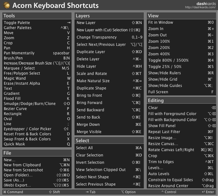
Task: Click the New from Screenshot row
Action: pyautogui.click(x=37, y=170)
